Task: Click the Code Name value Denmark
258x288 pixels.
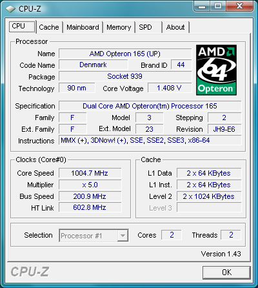Action: (x=94, y=65)
